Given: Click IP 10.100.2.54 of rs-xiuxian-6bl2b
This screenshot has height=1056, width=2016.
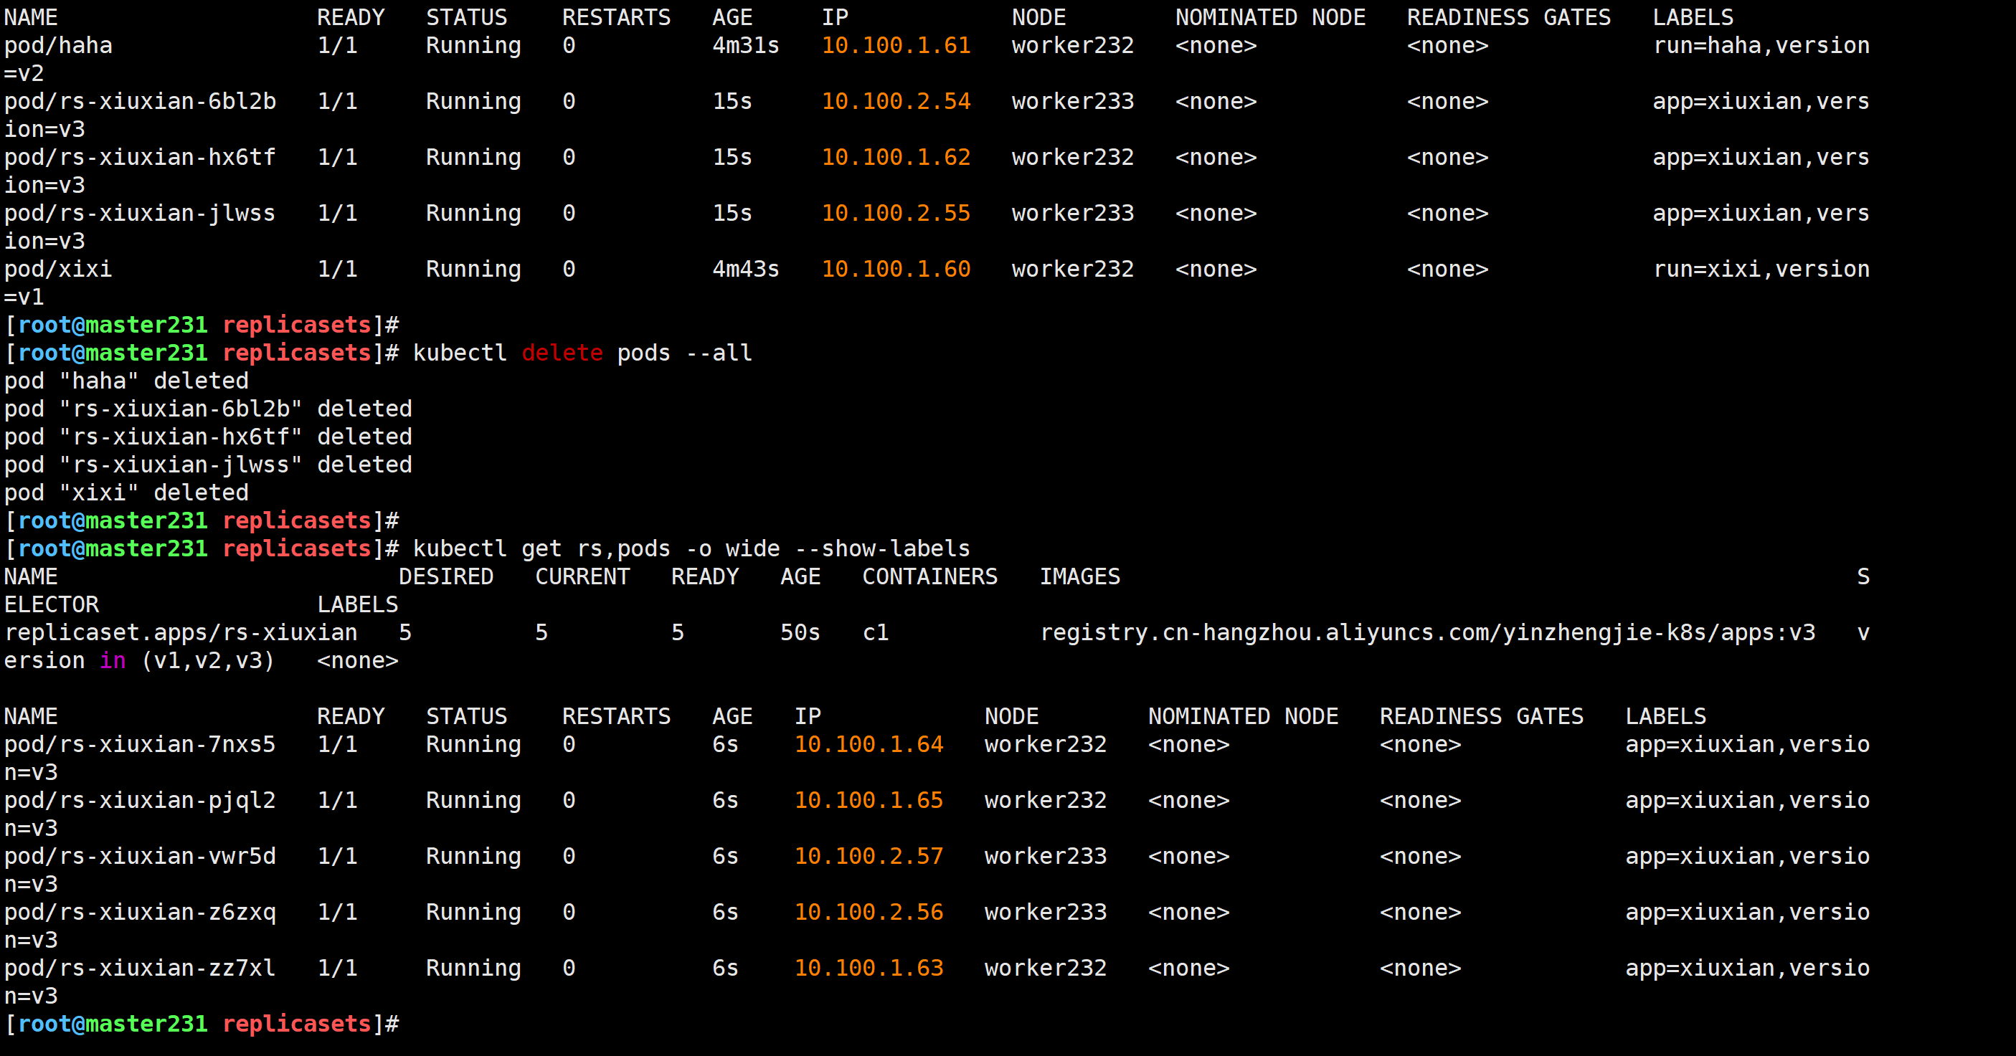Looking at the screenshot, I should click(896, 101).
